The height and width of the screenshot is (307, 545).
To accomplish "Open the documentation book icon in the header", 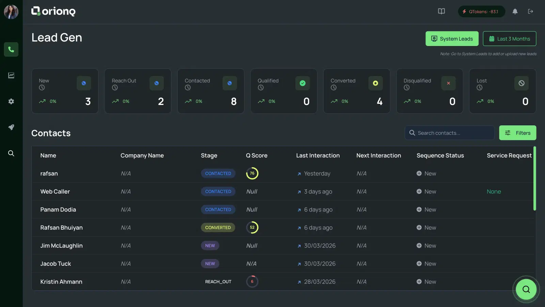I will click(441, 11).
